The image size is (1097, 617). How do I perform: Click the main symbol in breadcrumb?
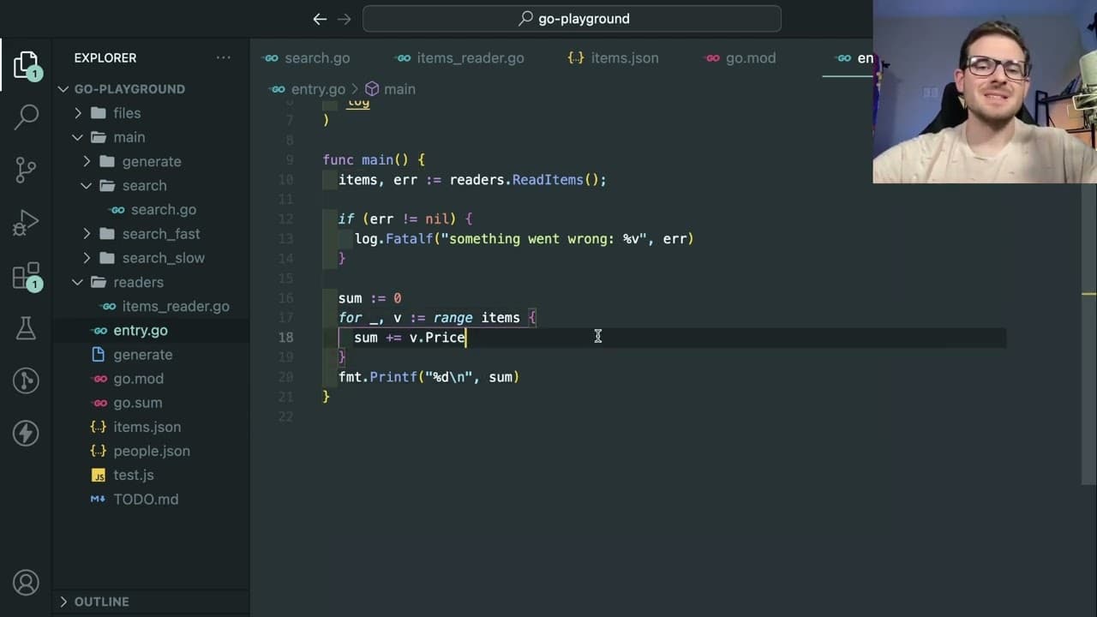(x=399, y=89)
